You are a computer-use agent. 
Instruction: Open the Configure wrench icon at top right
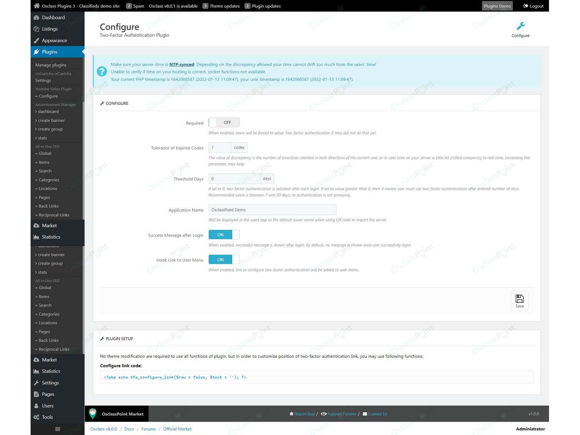pyautogui.click(x=521, y=26)
